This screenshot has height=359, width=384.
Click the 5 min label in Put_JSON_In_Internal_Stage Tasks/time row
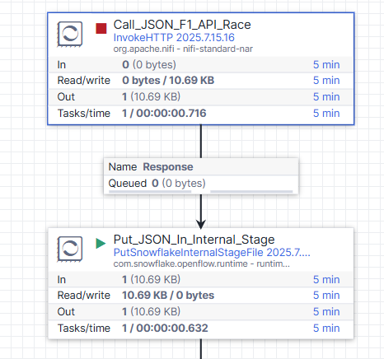(x=326, y=328)
